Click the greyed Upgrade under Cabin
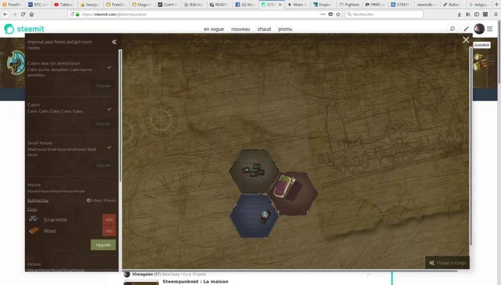The height and width of the screenshot is (285, 501). pos(103,123)
